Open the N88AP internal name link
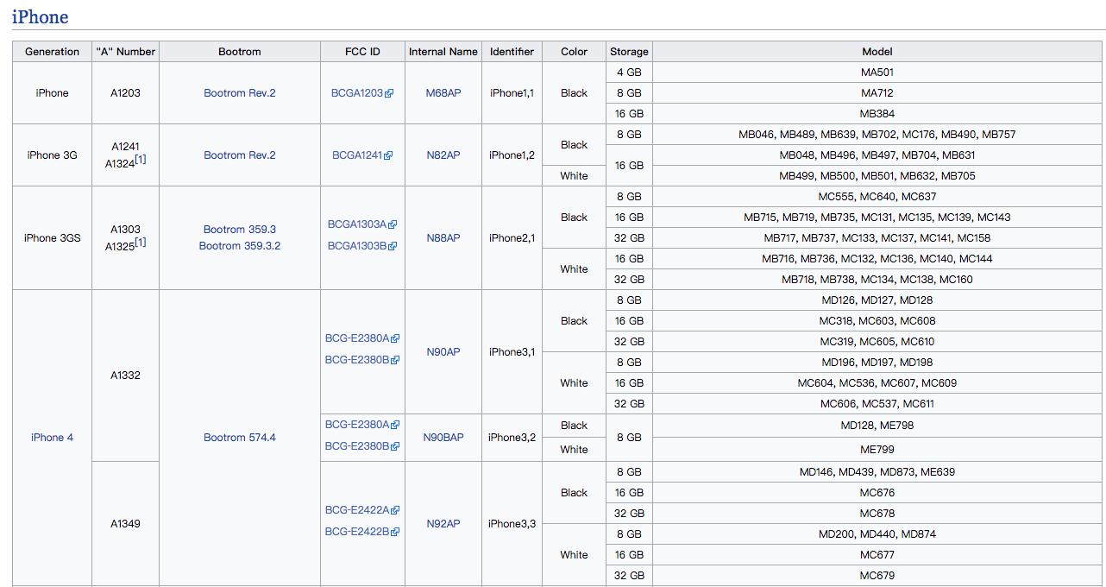Screen dimensions: 1106x587 (x=443, y=238)
